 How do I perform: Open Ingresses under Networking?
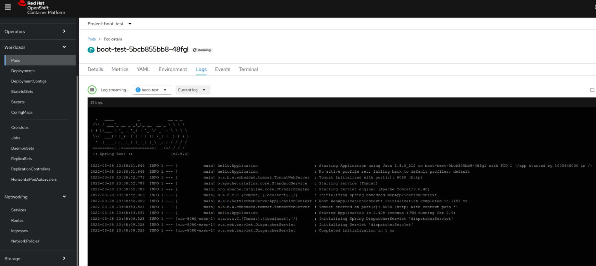(x=19, y=231)
